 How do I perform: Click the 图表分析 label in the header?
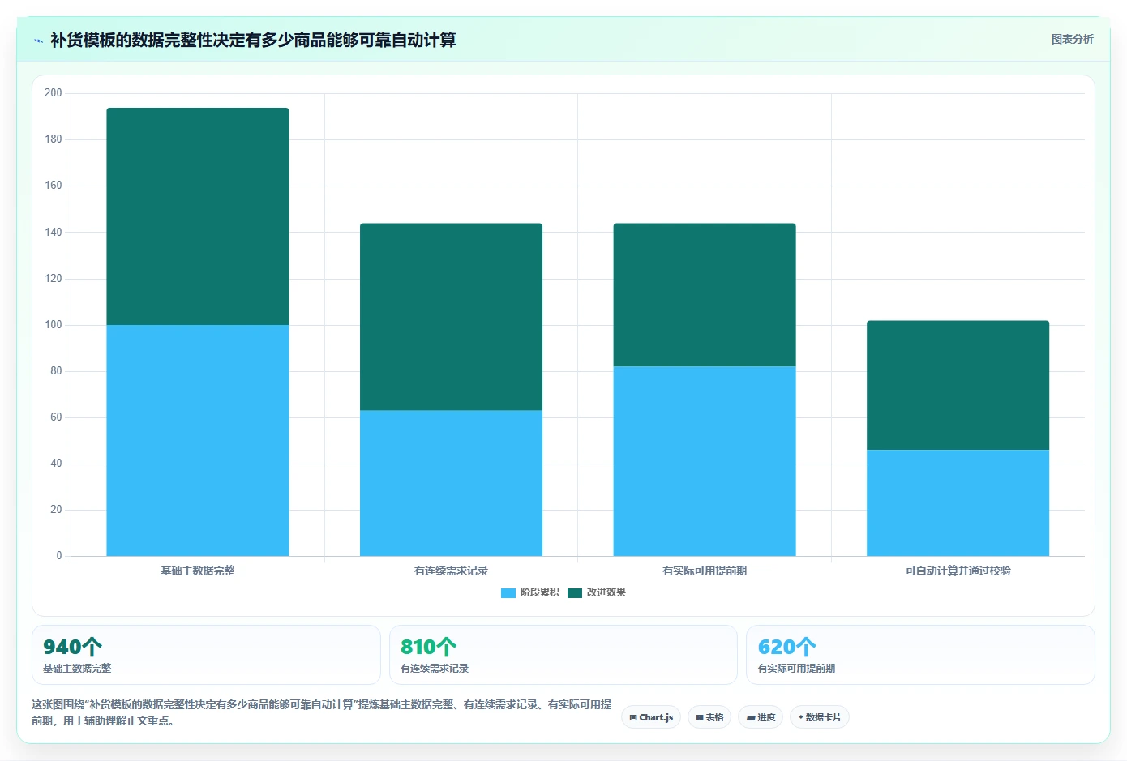pyautogui.click(x=1072, y=39)
